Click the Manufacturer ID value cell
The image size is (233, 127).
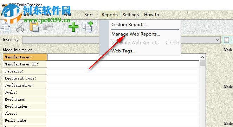(x=123, y=64)
